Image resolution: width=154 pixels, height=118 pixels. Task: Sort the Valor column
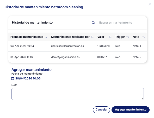(110, 37)
